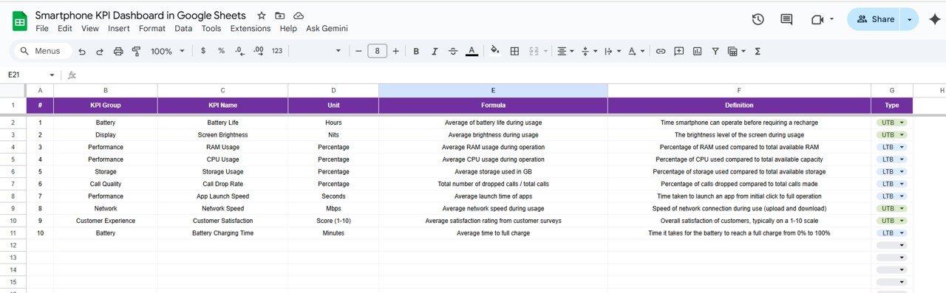Viewport: 946px width, 293px height.
Task: Open the Move to folder icon
Action: pos(280,15)
